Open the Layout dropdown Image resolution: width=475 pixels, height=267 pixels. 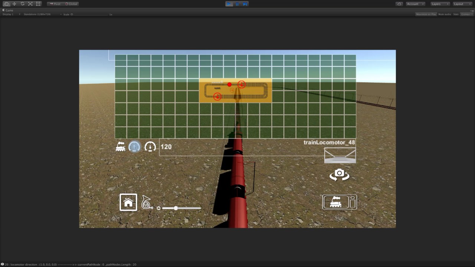(x=461, y=4)
